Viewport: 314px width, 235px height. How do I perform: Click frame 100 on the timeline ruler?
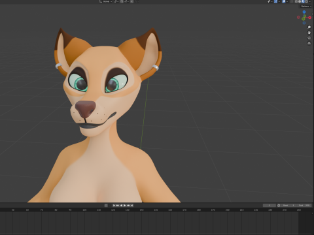click(84, 210)
